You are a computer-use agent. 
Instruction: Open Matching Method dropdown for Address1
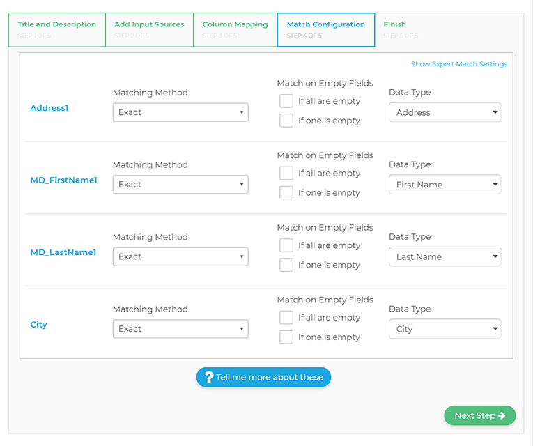point(180,112)
